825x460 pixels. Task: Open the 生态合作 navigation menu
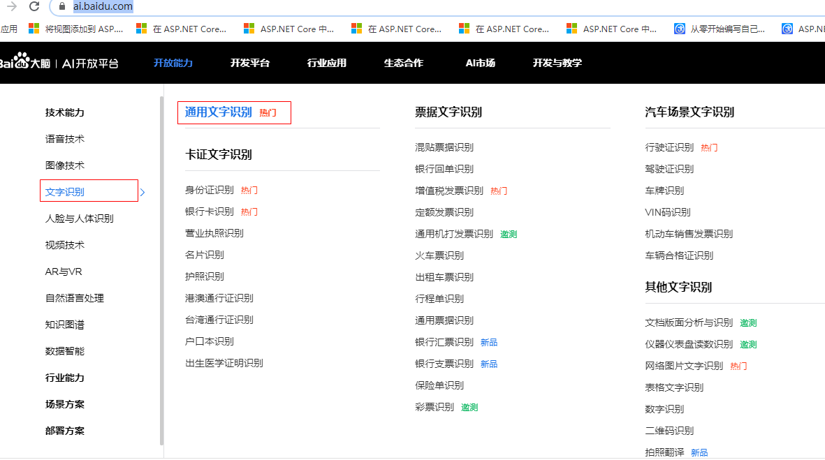[x=404, y=63]
